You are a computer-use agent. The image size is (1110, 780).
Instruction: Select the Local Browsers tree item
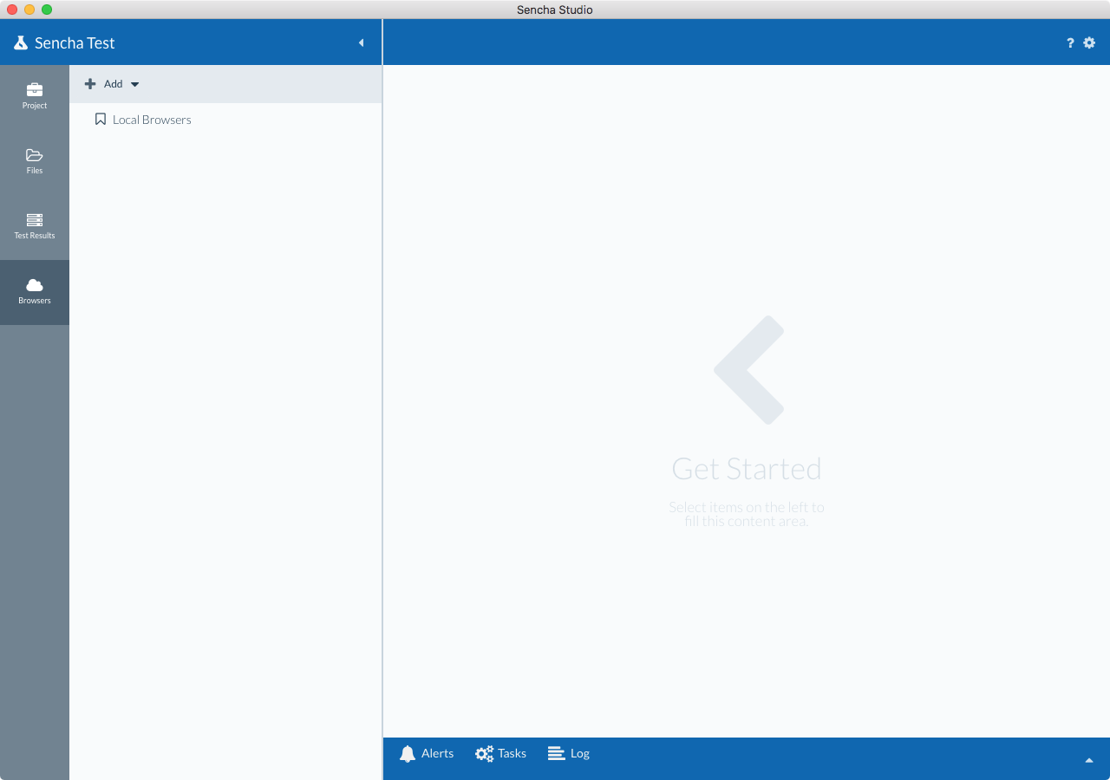(225, 120)
